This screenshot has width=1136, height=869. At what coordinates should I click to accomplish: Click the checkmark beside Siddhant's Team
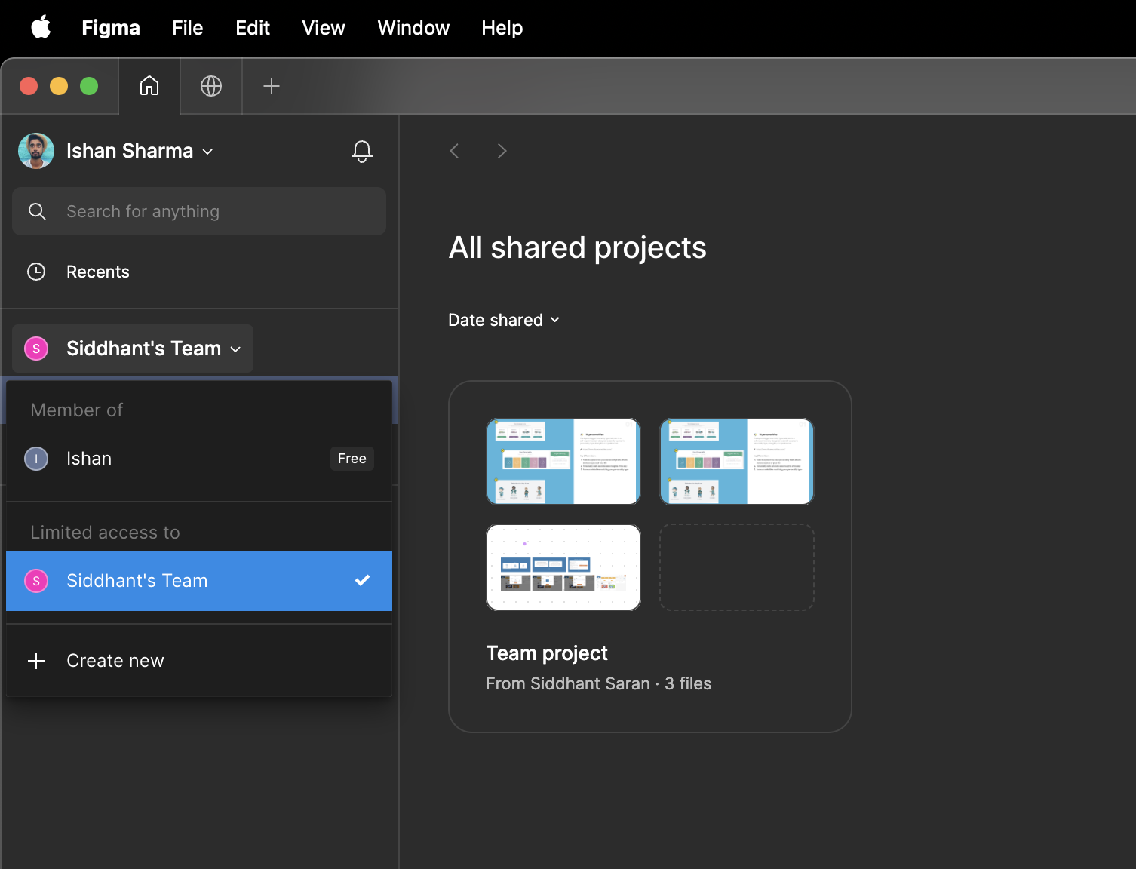tap(363, 580)
